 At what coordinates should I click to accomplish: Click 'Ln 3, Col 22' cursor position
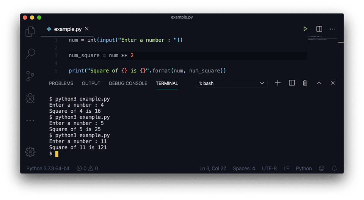(x=213, y=169)
